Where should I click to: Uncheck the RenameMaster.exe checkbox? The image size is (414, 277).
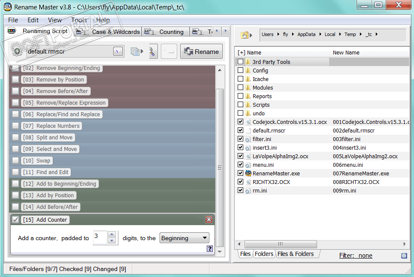click(240, 173)
